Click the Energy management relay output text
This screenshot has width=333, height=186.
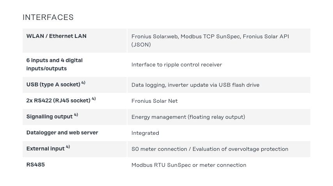click(188, 117)
